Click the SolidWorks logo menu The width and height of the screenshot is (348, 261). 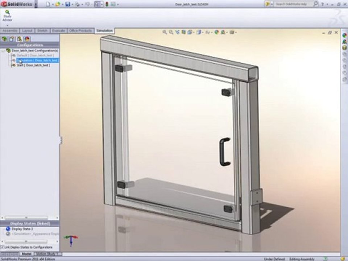coord(17,4)
